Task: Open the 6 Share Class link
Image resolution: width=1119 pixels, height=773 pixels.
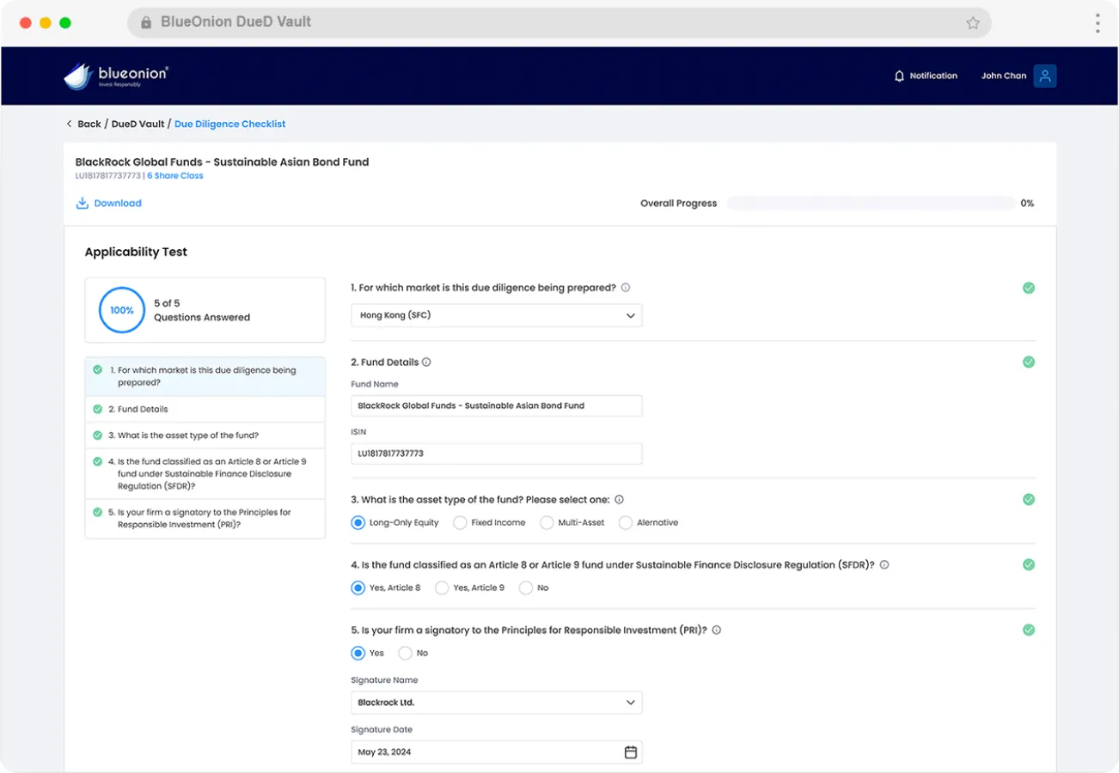Action: [175, 176]
